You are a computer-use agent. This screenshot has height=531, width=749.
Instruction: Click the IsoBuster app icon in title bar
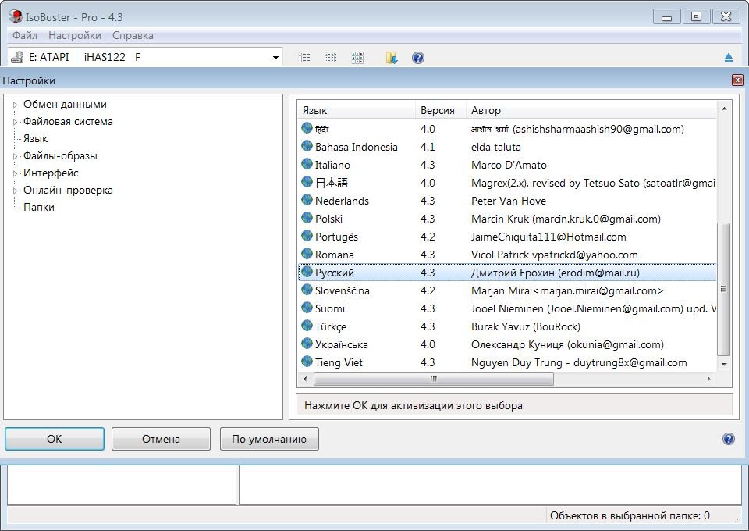(16, 16)
